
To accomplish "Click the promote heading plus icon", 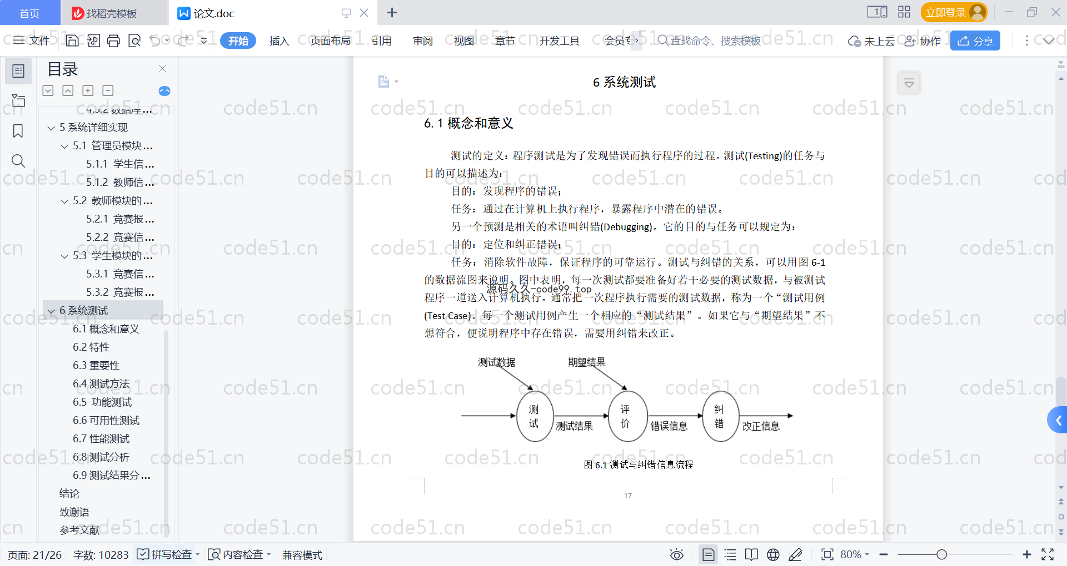I will (88, 90).
